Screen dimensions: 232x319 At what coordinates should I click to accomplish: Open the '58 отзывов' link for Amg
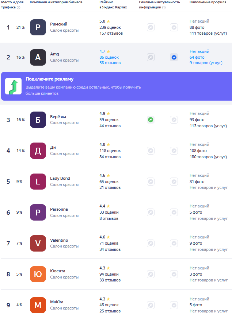tap(110, 63)
